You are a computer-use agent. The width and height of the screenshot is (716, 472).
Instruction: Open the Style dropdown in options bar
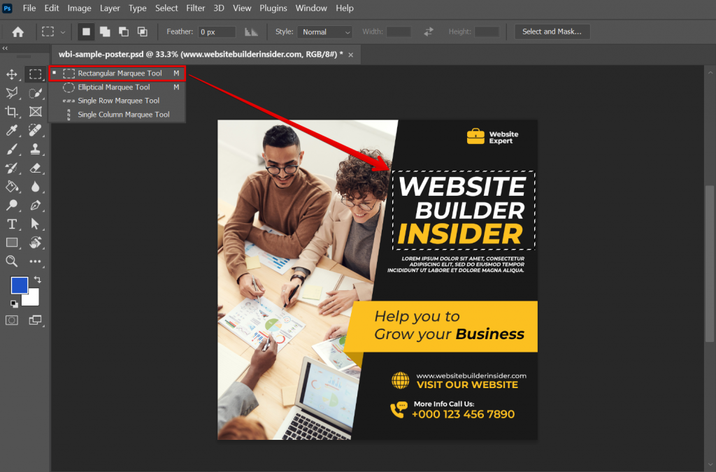(x=324, y=31)
